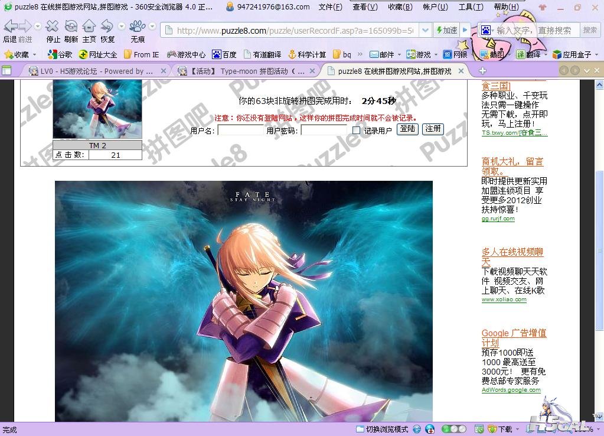Open the 邮件 mail tool
The image size is (604, 436).
(382, 55)
